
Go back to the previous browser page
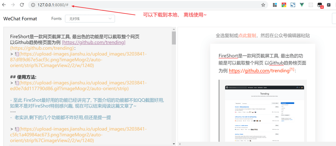(x=4, y=5)
